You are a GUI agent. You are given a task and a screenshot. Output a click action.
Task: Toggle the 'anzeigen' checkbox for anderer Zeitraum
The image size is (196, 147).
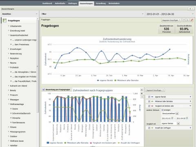pos(162,110)
